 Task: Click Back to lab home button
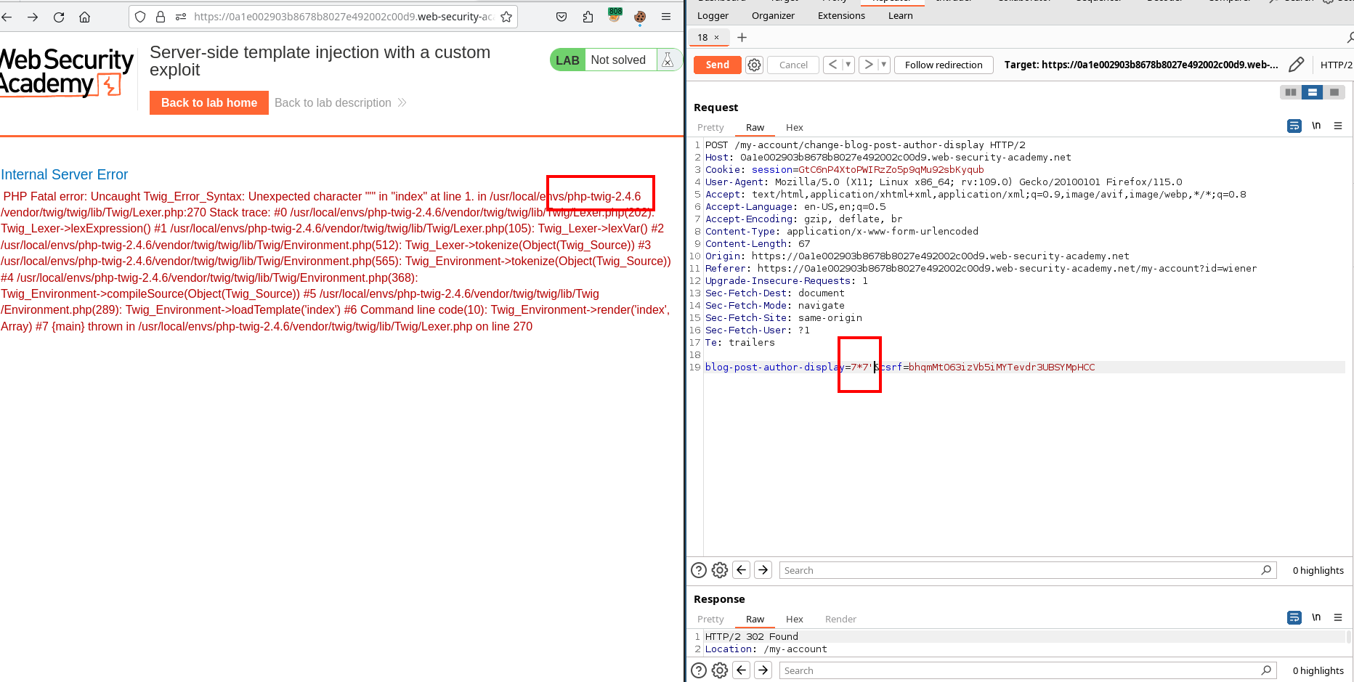tap(209, 102)
